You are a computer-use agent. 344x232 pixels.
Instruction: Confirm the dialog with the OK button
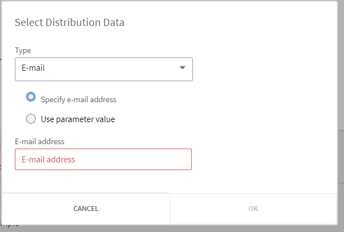point(254,208)
